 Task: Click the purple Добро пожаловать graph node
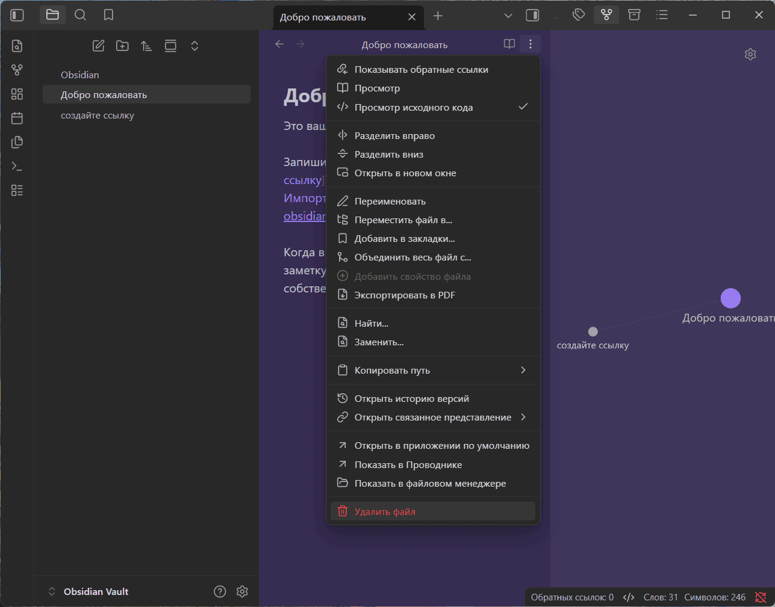click(x=730, y=298)
